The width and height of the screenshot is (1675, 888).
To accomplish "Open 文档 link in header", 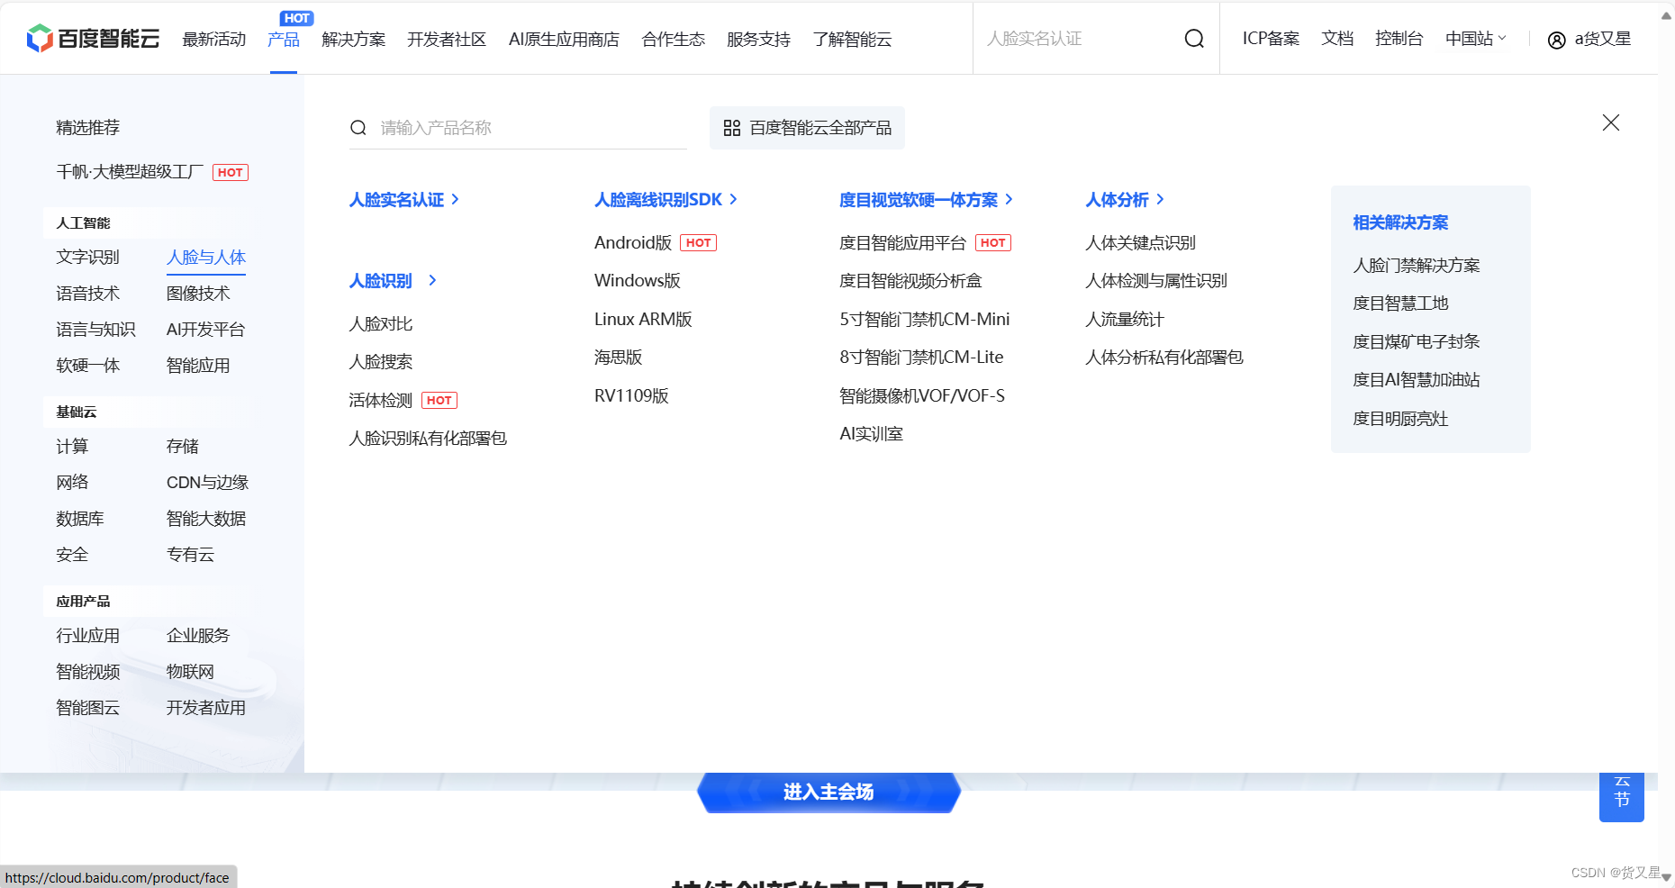I will (1337, 39).
